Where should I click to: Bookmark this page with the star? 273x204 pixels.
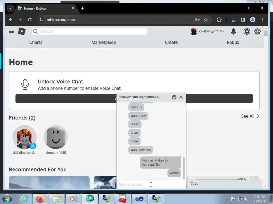(x=206, y=20)
